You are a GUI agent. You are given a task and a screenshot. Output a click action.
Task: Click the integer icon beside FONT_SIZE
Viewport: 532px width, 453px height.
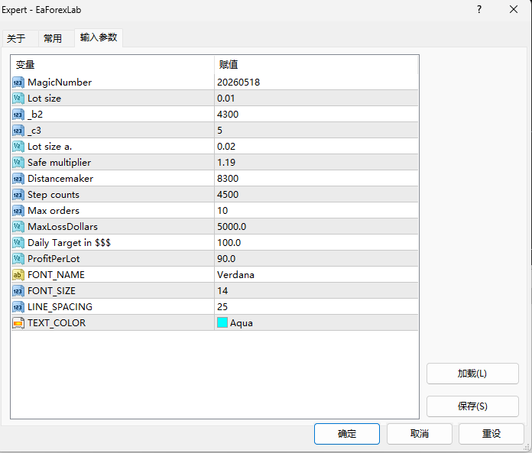[18, 291]
